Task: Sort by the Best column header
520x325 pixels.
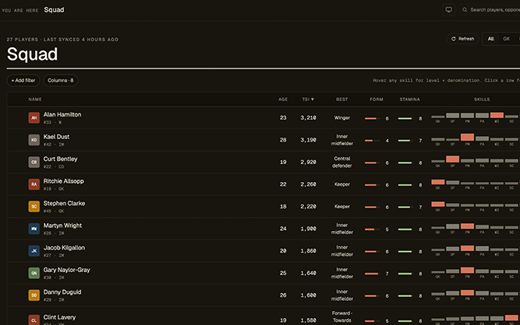Action: click(x=342, y=99)
